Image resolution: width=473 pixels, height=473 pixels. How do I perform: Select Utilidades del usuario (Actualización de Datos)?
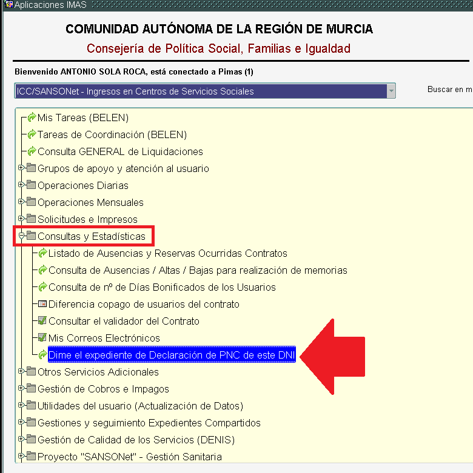click(140, 406)
